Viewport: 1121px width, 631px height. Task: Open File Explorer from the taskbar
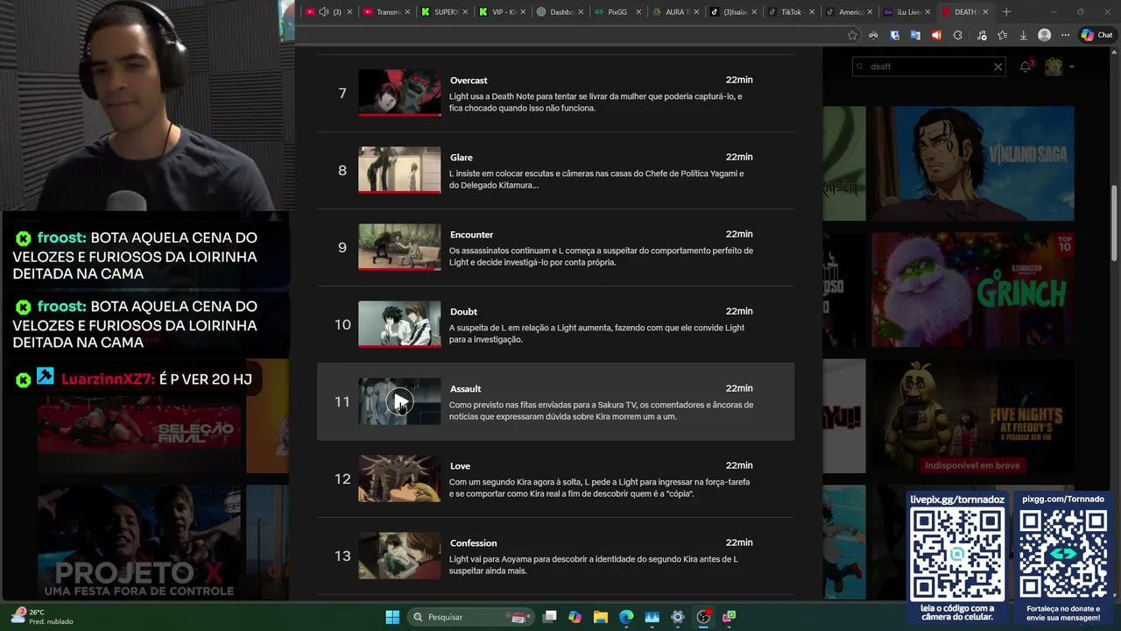(x=601, y=617)
